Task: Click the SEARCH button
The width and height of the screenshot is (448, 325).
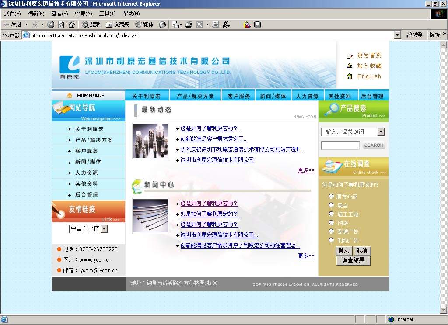Action: coord(374,145)
